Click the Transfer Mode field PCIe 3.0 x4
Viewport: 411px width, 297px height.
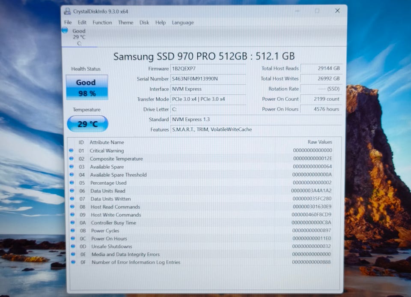208,99
